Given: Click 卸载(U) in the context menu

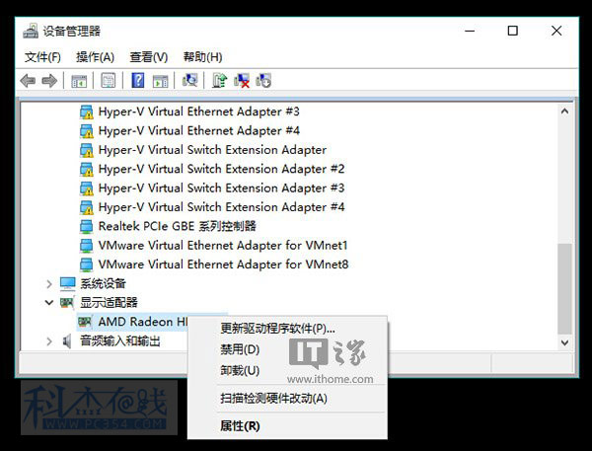Looking at the screenshot, I should coord(240,370).
